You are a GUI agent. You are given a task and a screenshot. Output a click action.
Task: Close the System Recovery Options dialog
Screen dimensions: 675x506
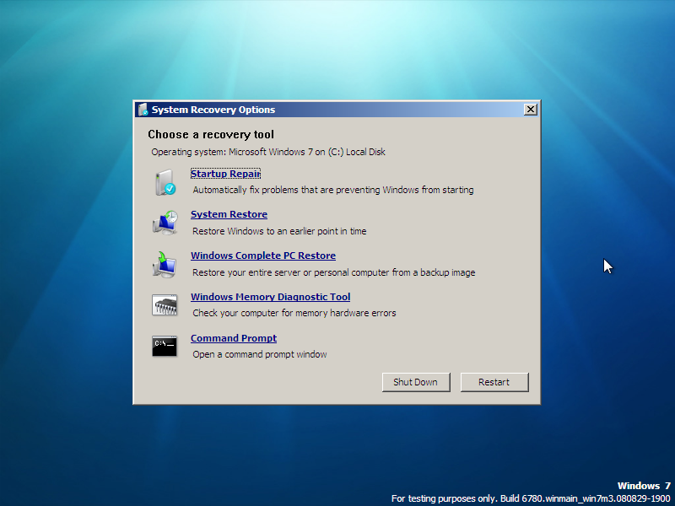(531, 110)
